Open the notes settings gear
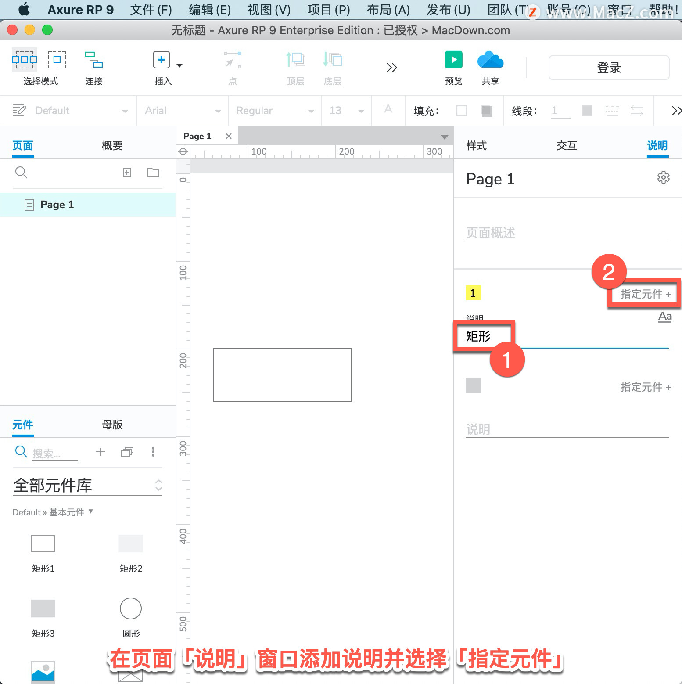Viewport: 682px width, 684px height. point(664,177)
